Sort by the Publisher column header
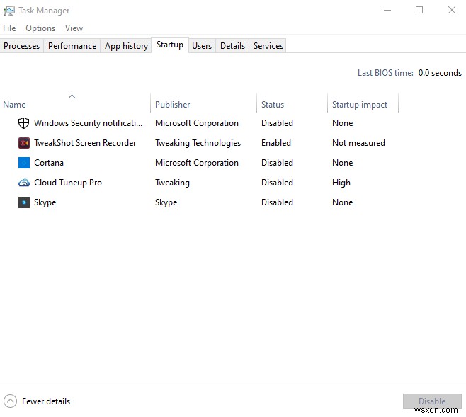This screenshot has height=417, width=466. 203,103
